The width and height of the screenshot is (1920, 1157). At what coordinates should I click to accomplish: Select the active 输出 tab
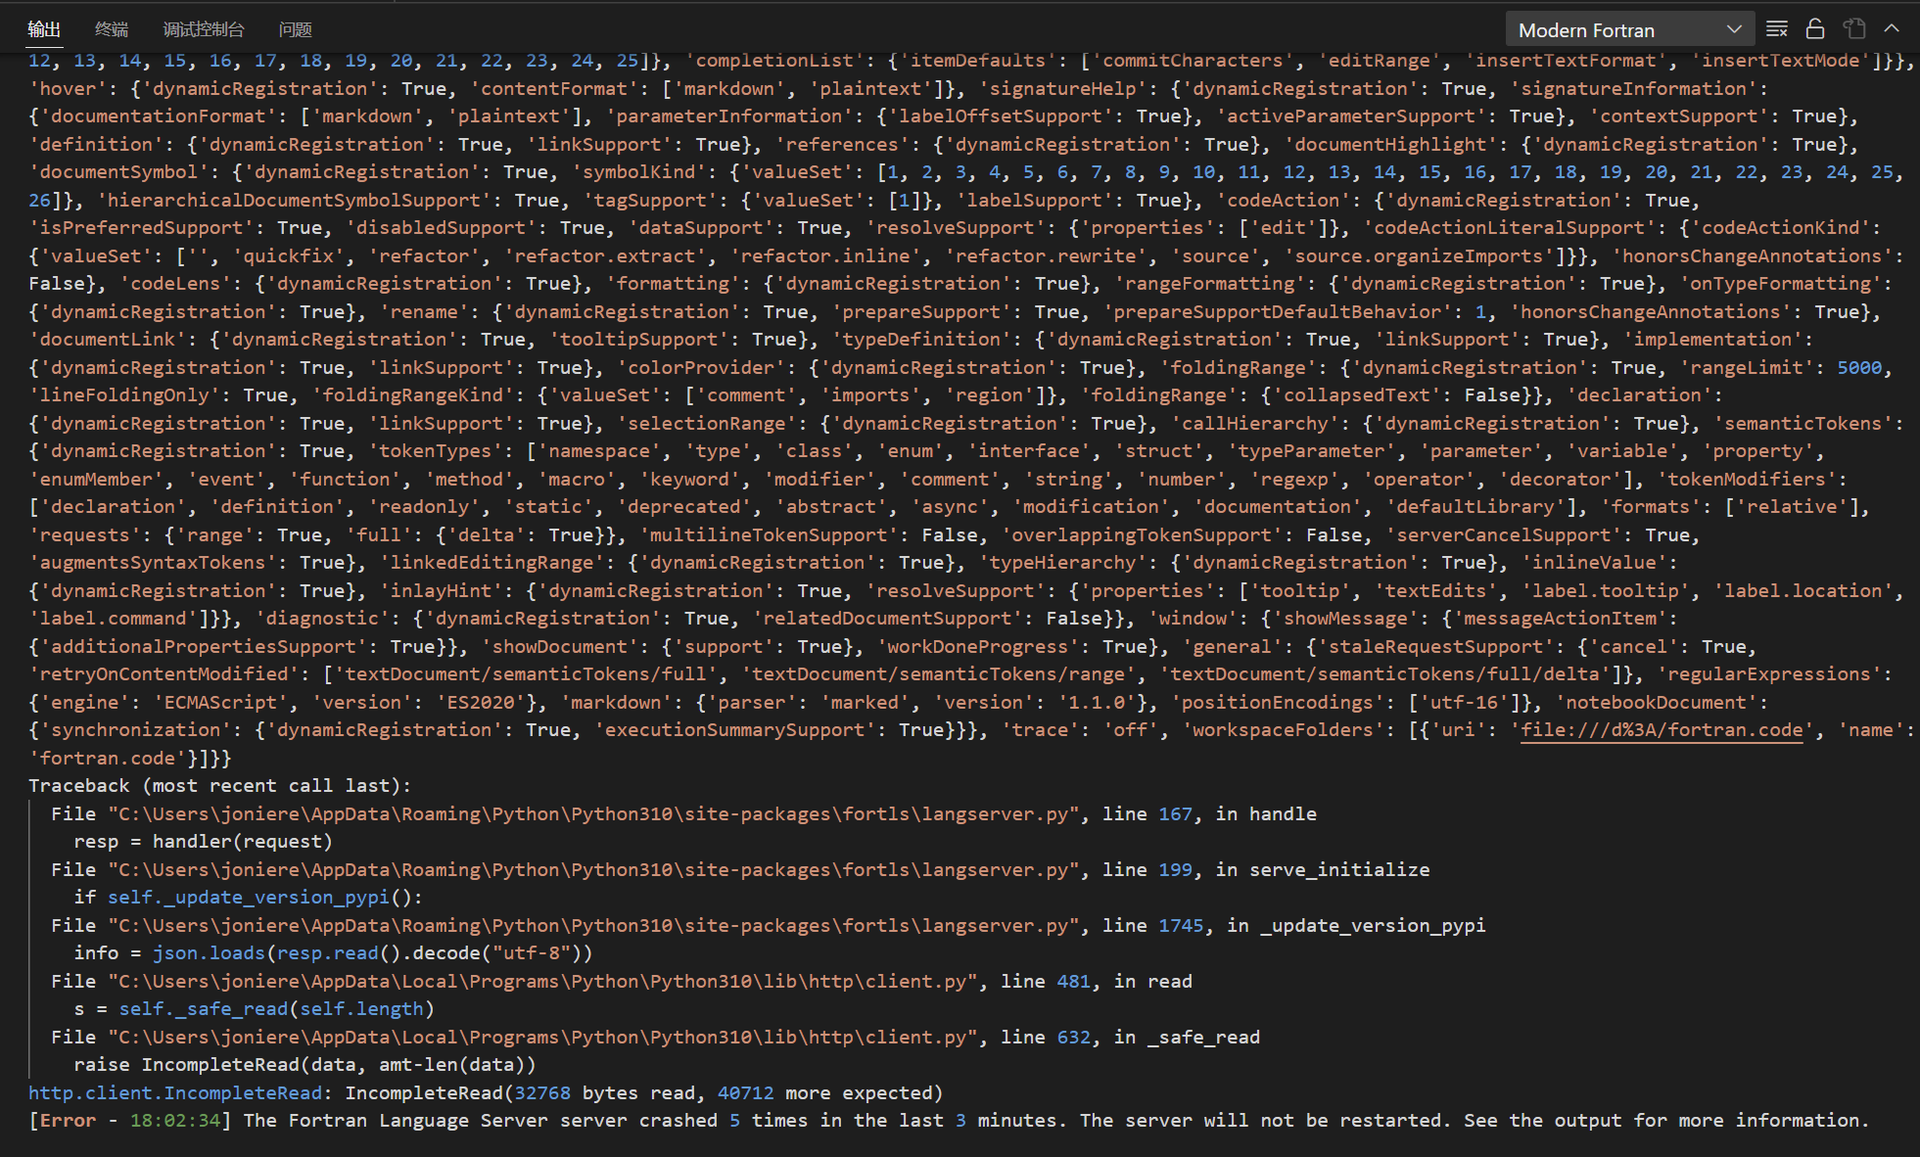tap(44, 28)
